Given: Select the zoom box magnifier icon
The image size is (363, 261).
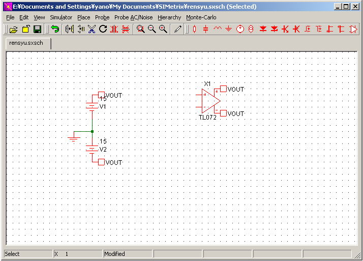Looking at the screenshot, I should click(140, 30).
